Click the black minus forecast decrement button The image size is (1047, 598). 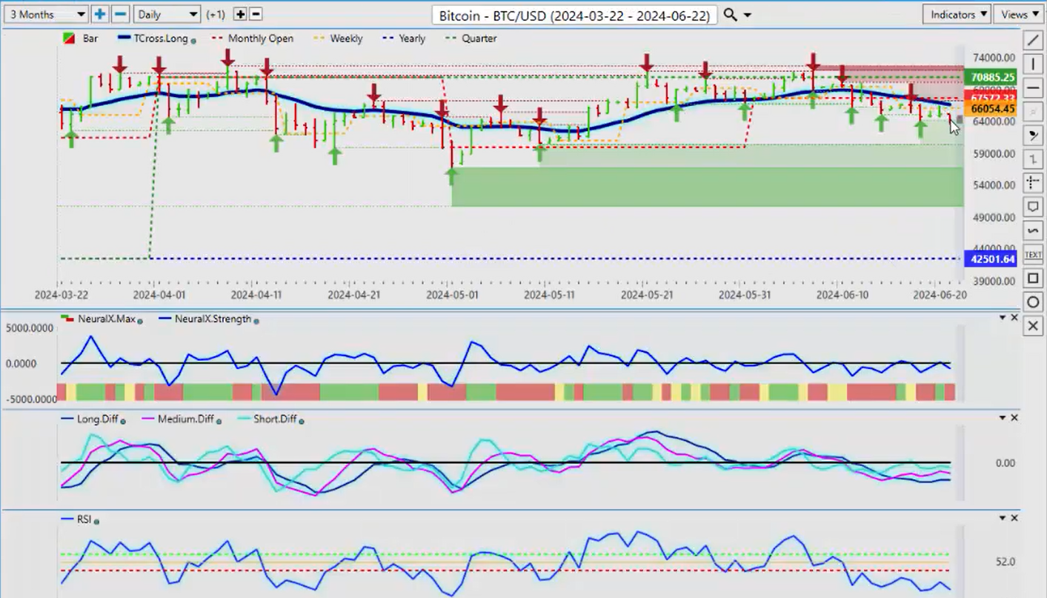point(256,14)
